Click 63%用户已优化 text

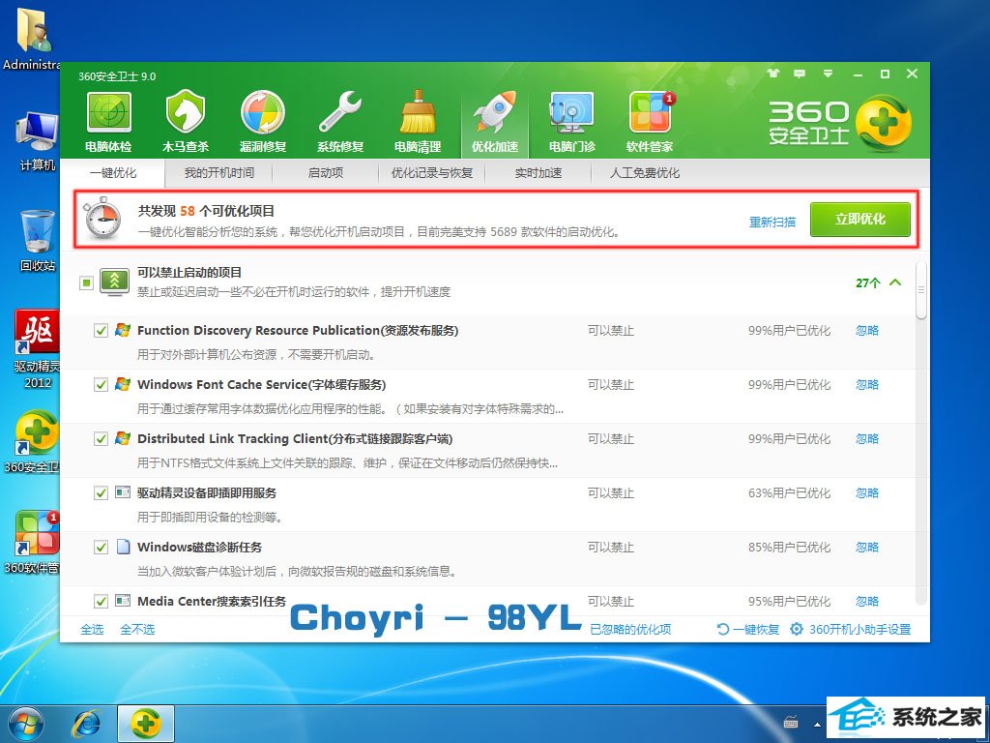tap(789, 492)
